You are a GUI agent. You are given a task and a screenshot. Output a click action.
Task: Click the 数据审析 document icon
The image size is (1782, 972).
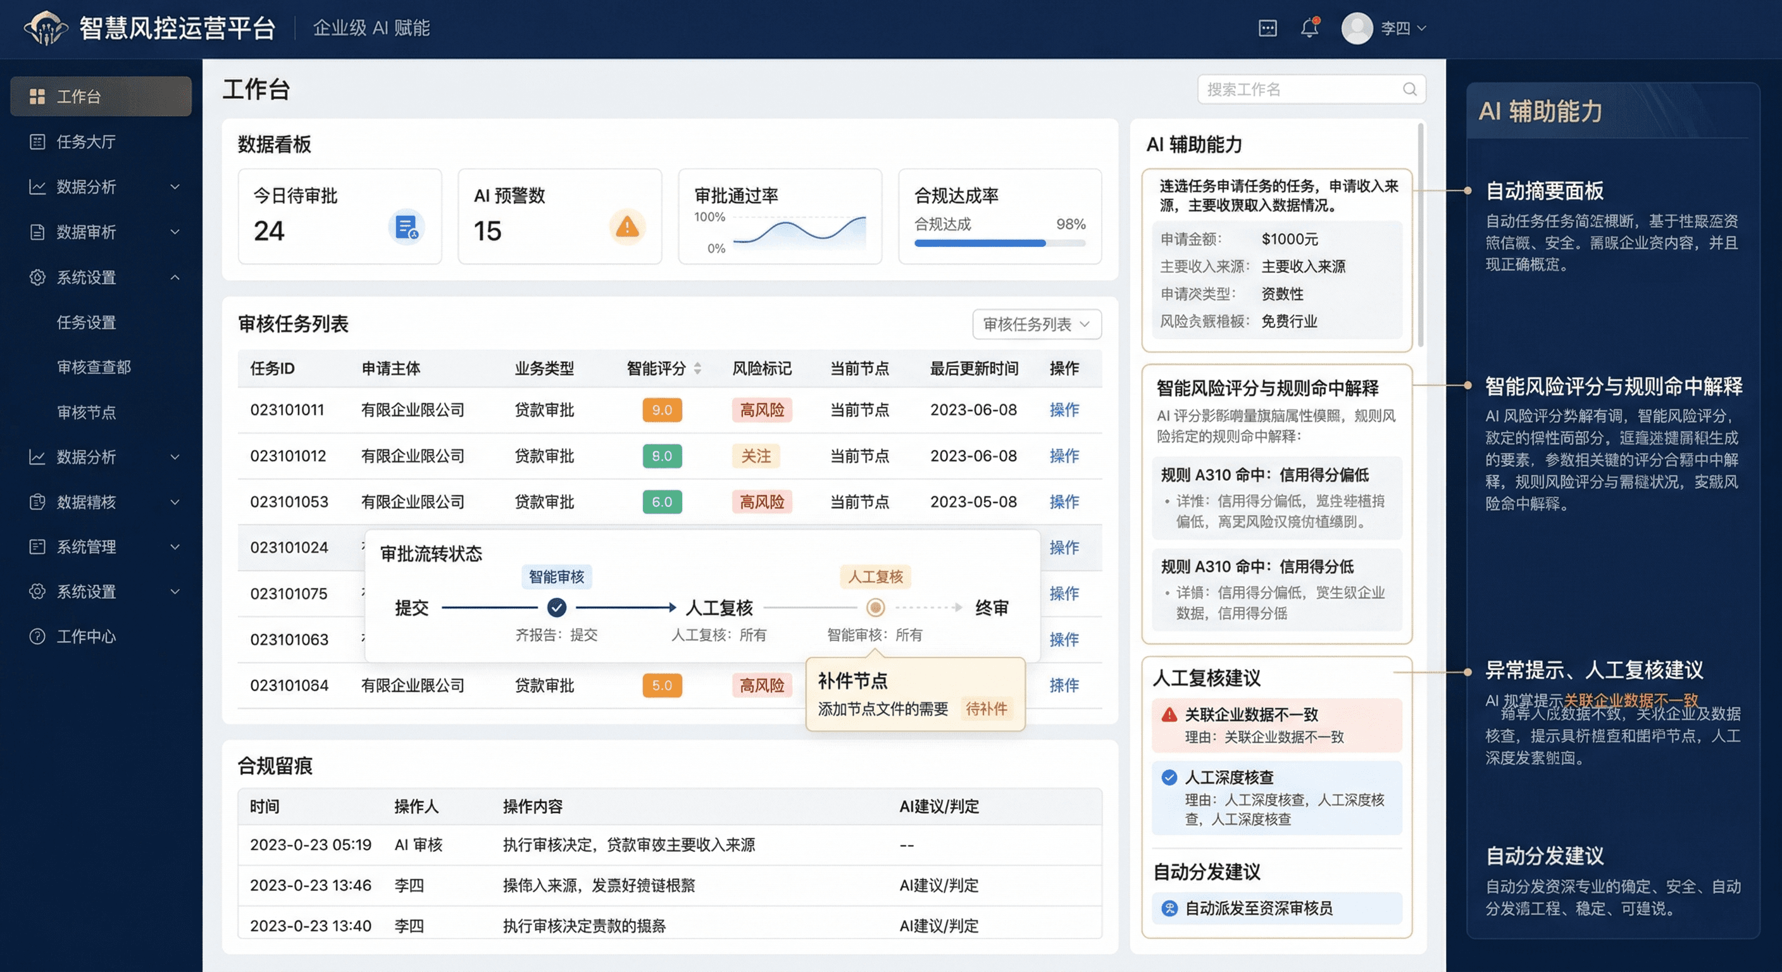tap(37, 232)
